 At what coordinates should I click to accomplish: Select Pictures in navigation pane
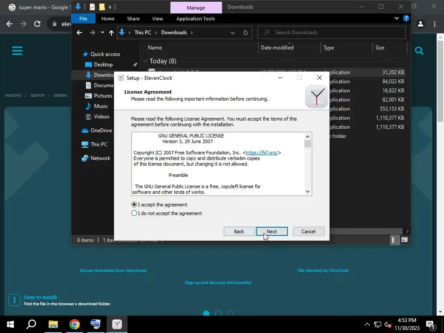(x=99, y=96)
